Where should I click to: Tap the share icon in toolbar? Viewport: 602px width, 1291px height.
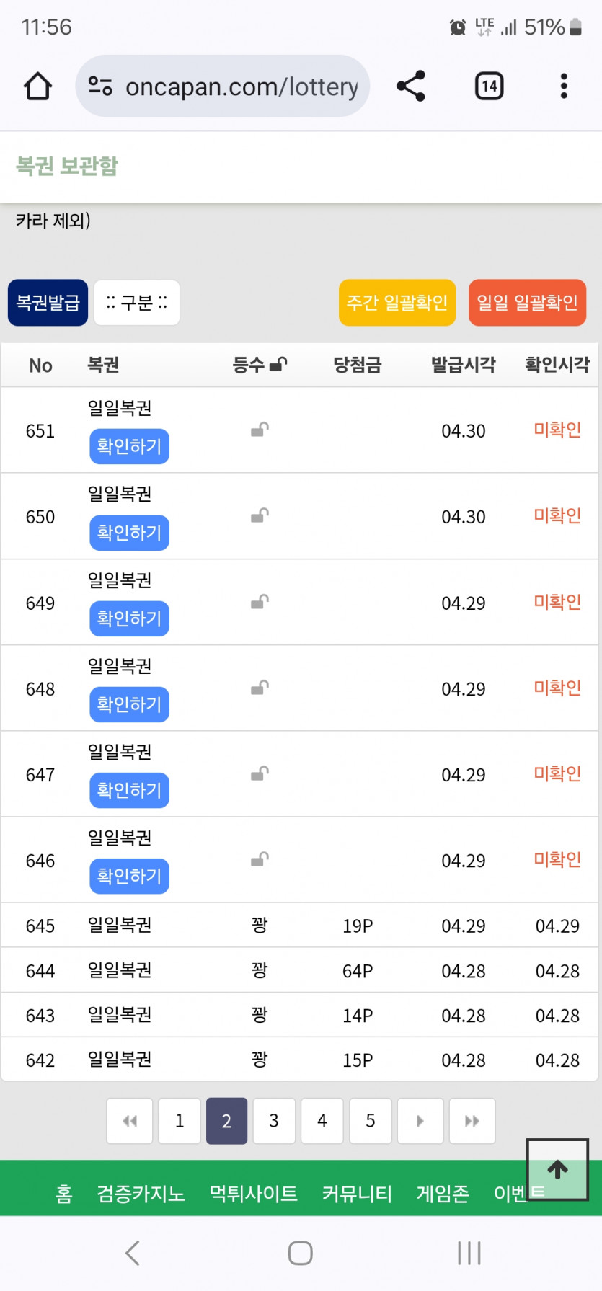coord(411,86)
